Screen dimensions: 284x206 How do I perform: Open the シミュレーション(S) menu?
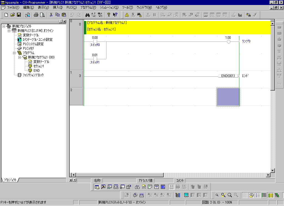(109, 7)
